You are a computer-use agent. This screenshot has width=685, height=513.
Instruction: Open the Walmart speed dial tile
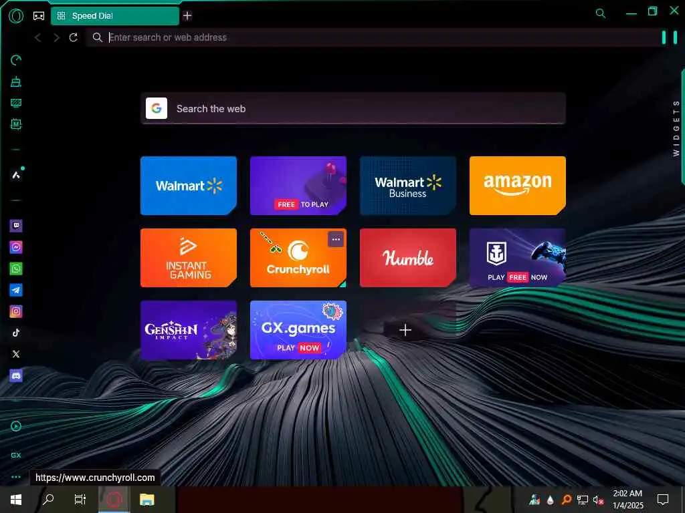(x=189, y=186)
